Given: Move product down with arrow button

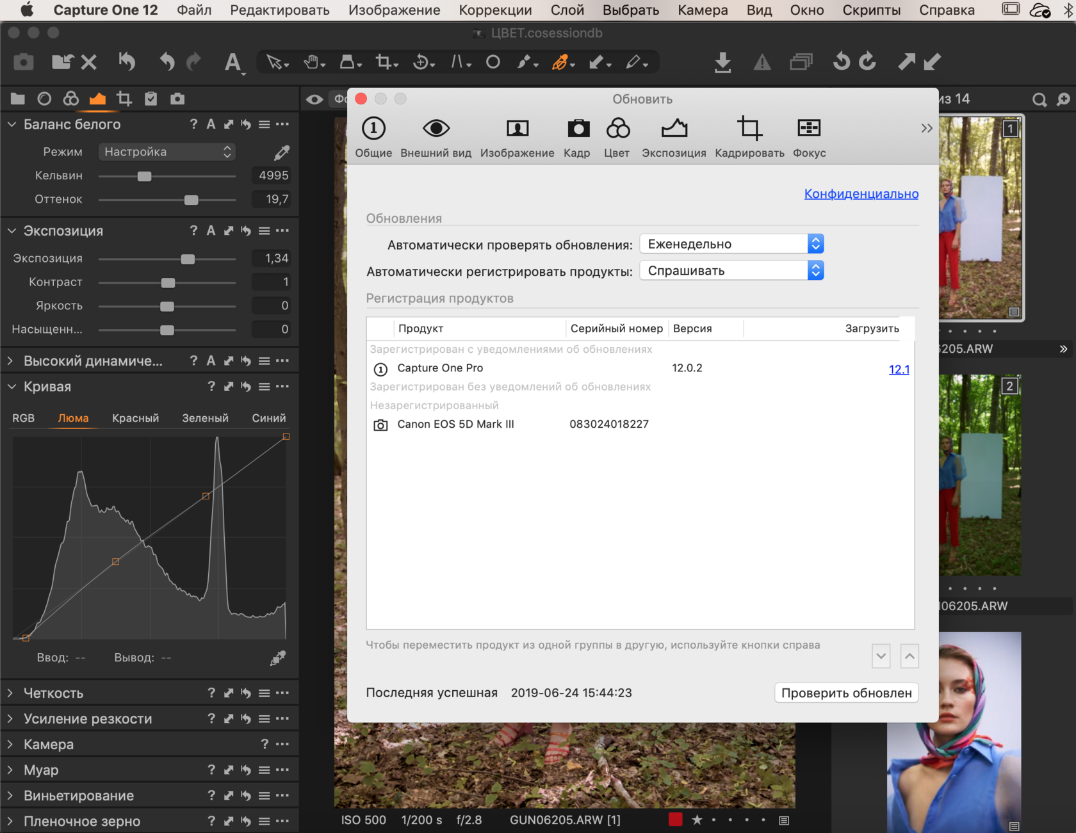Looking at the screenshot, I should click(x=881, y=656).
